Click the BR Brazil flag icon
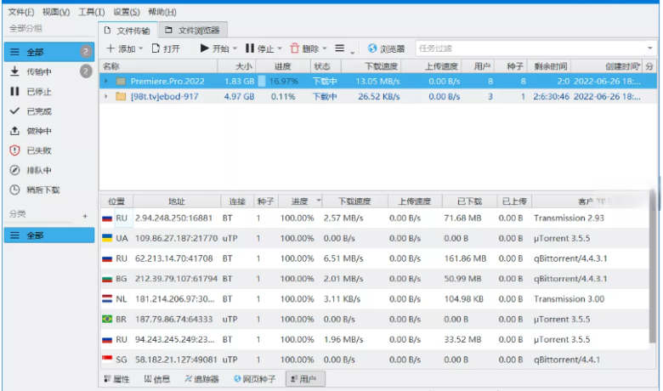Image resolution: width=663 pixels, height=391 pixels. click(x=107, y=319)
